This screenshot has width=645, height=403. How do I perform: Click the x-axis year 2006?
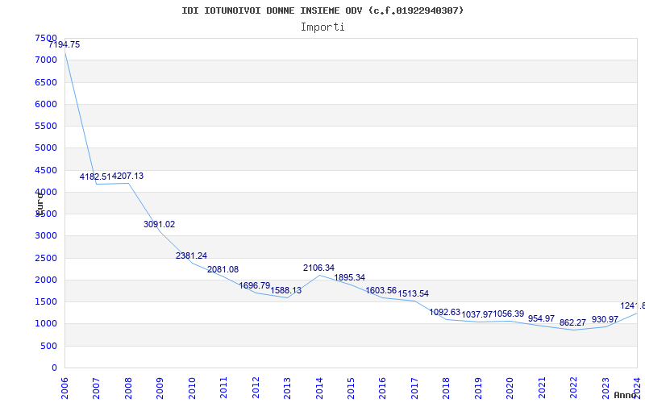pos(64,388)
